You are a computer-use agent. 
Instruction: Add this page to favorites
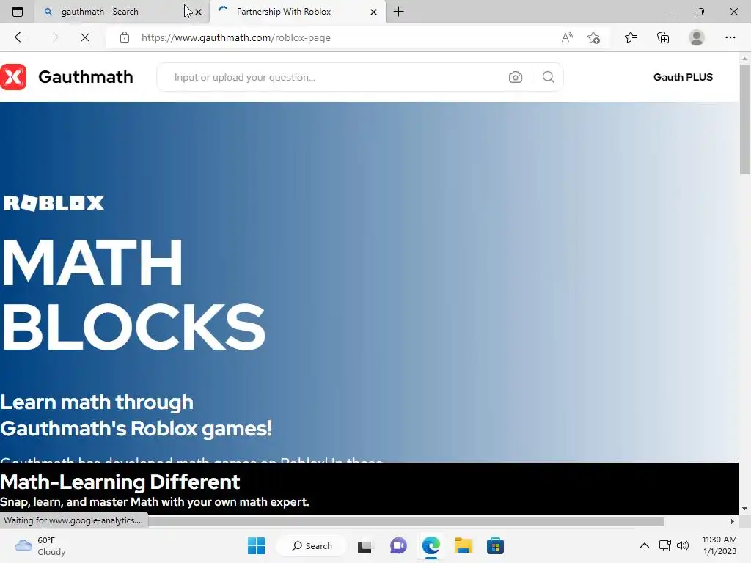pyautogui.click(x=594, y=37)
